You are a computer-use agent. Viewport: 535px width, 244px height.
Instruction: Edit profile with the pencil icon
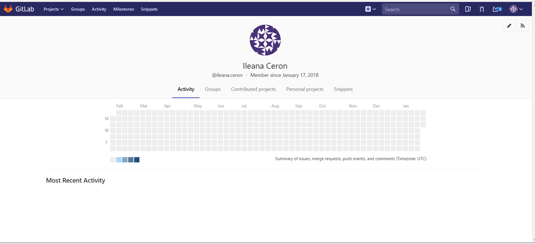click(509, 25)
